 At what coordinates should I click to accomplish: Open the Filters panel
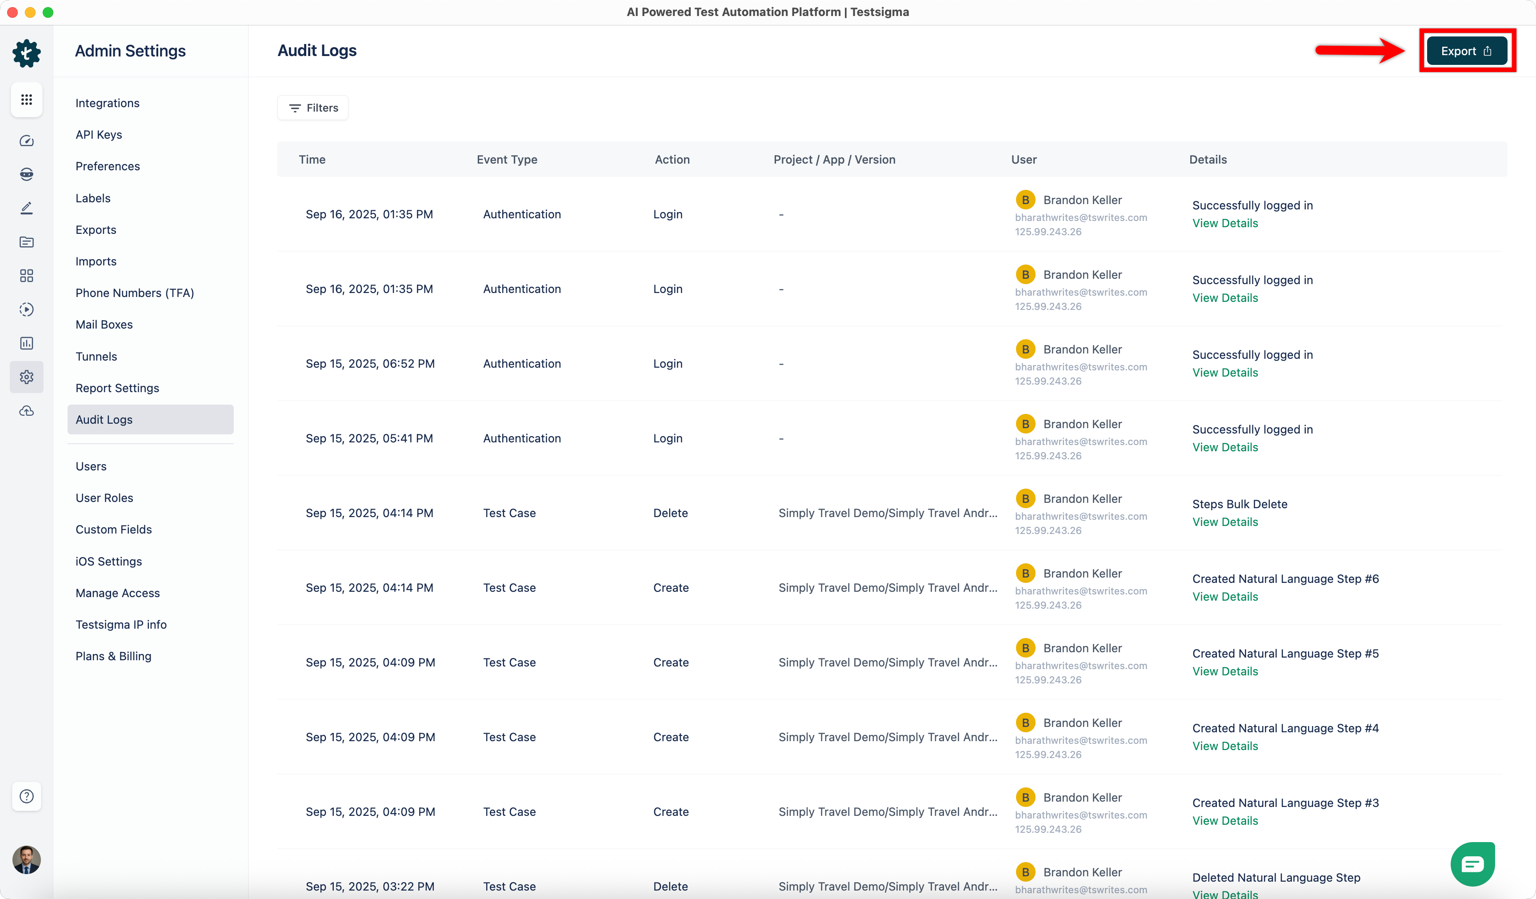click(x=312, y=107)
